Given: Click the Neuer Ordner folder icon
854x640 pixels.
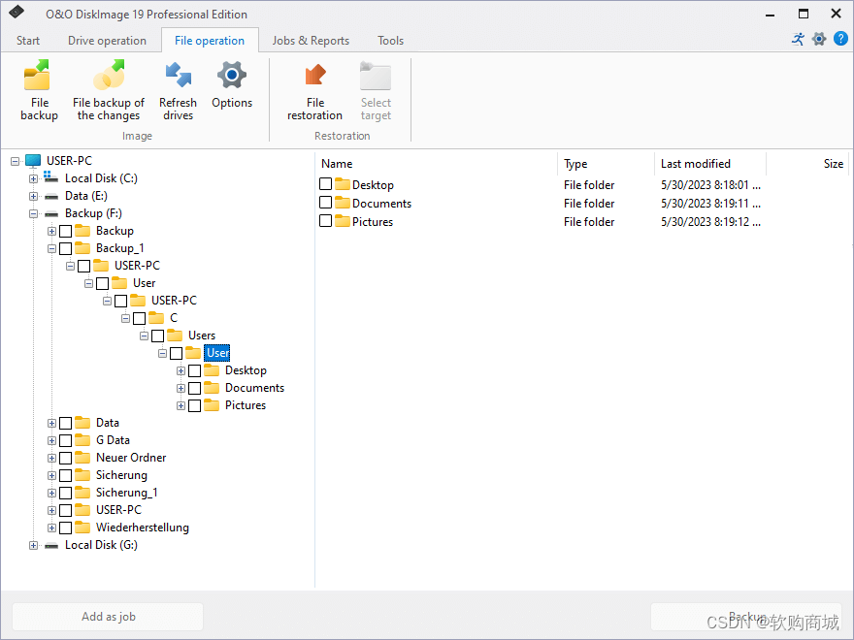Looking at the screenshot, I should click(x=82, y=457).
